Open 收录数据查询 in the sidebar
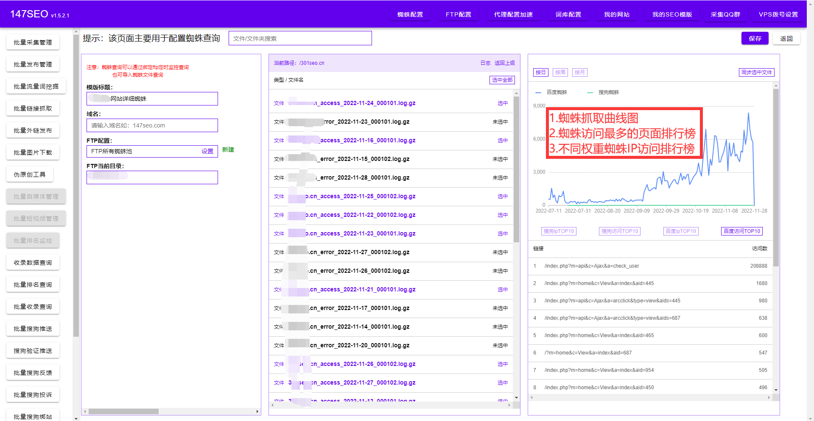Viewport: 814px width, 421px height. 33,263
